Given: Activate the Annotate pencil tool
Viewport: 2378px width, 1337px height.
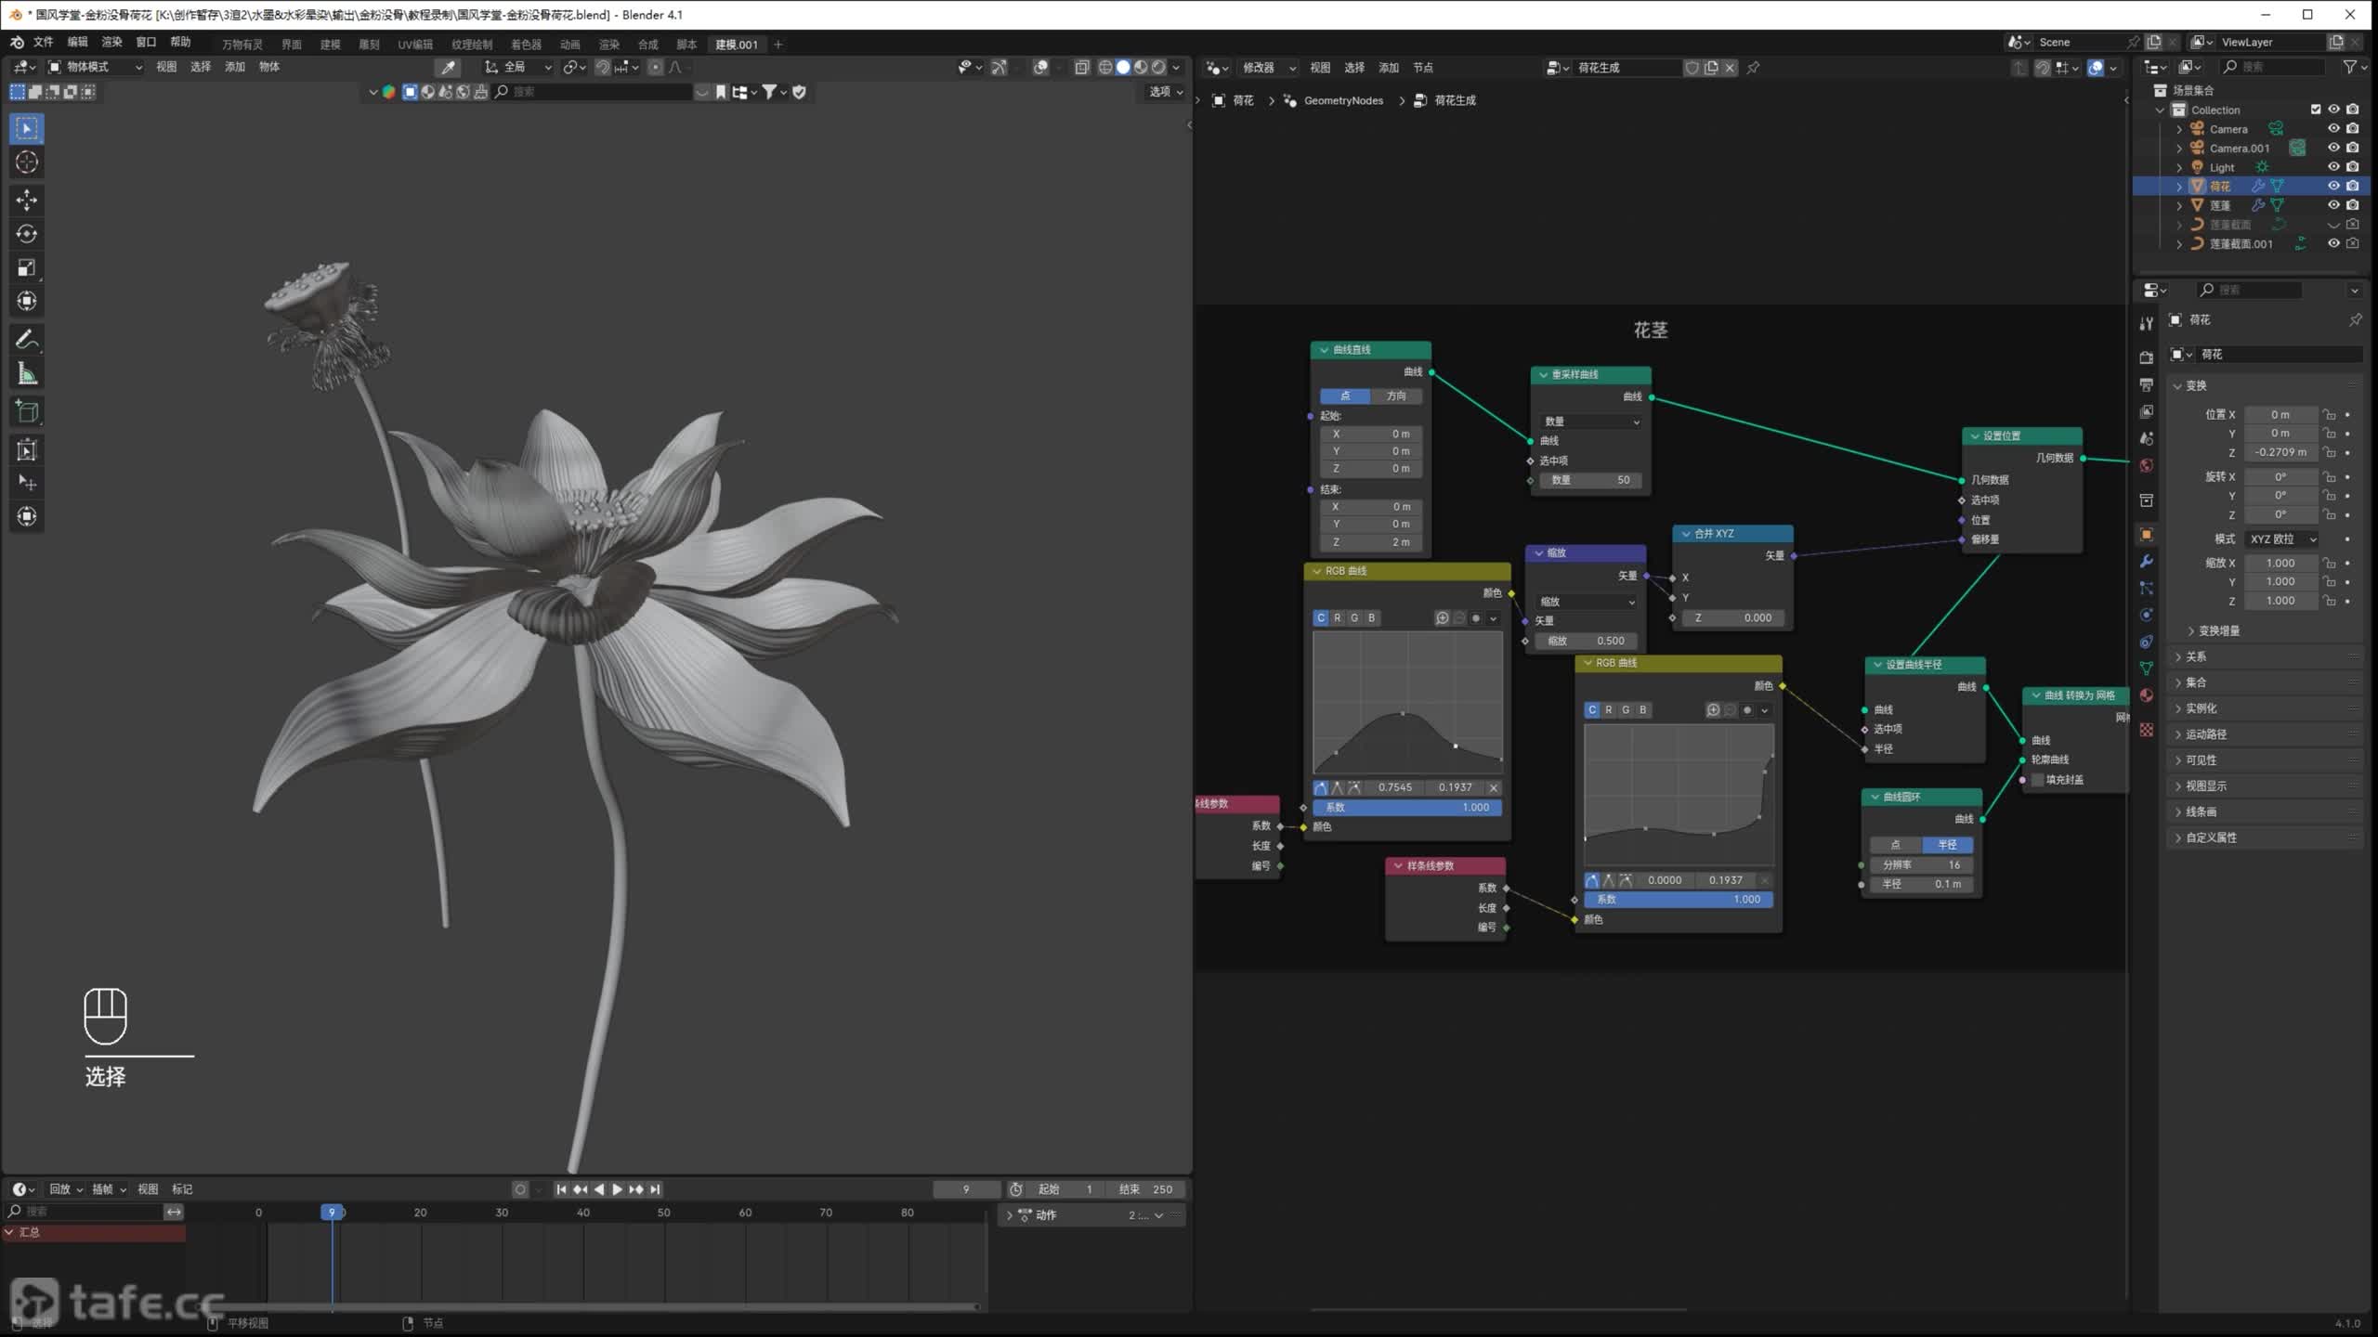Looking at the screenshot, I should click(27, 340).
